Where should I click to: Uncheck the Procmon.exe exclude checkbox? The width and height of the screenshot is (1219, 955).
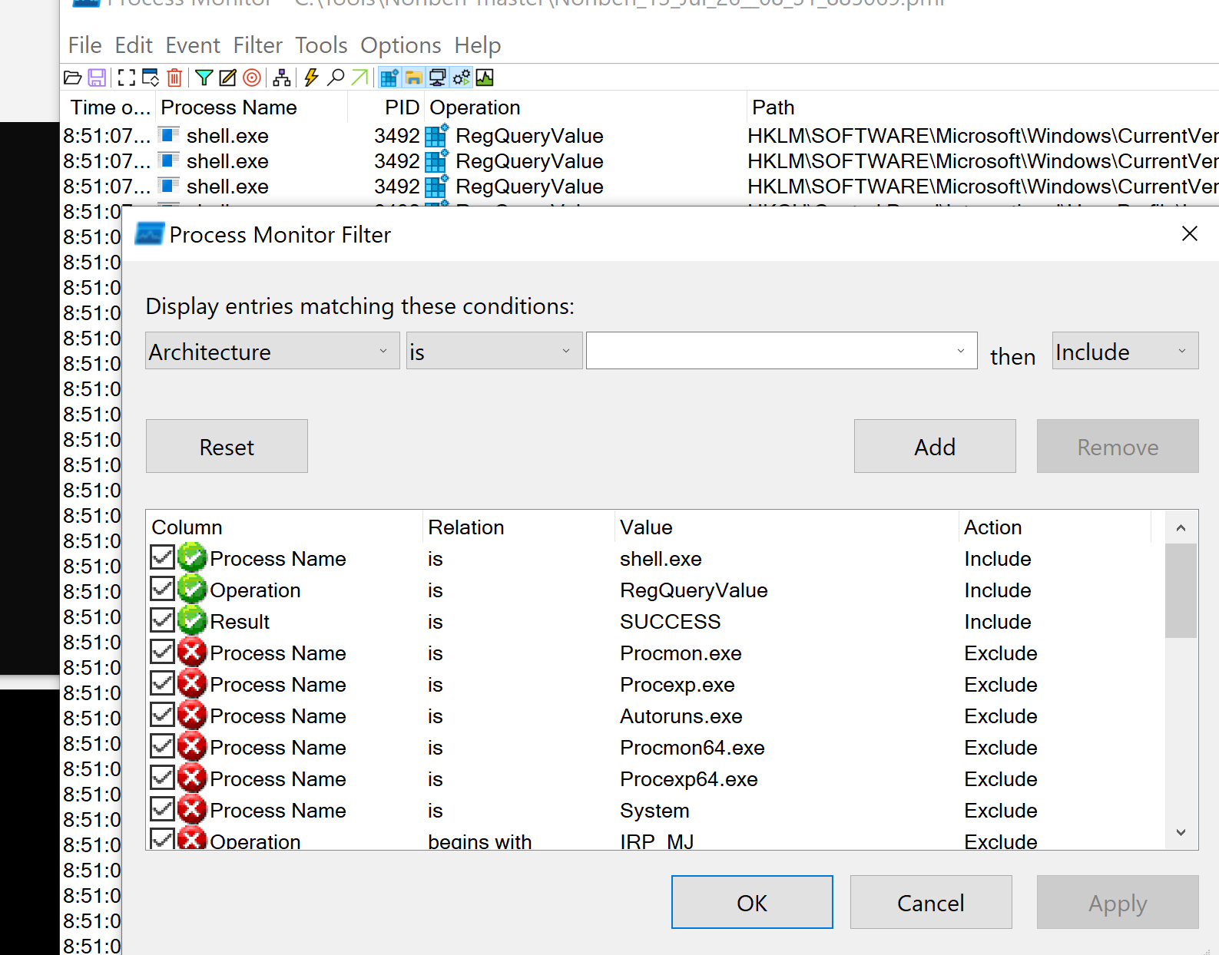pos(162,652)
